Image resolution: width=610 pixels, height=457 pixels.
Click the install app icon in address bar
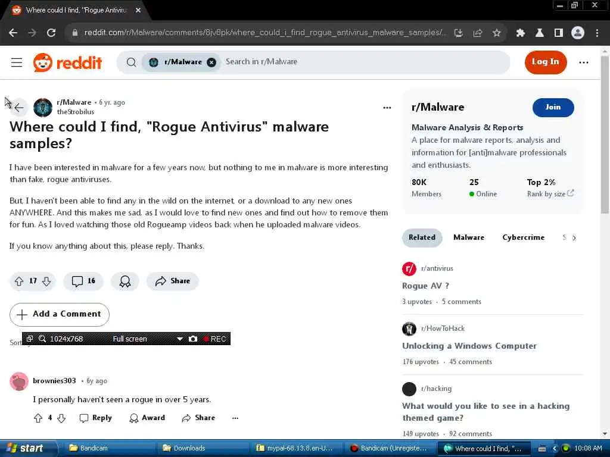point(459,33)
